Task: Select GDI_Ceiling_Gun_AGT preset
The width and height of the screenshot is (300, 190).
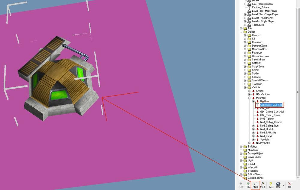Action: click(272, 112)
